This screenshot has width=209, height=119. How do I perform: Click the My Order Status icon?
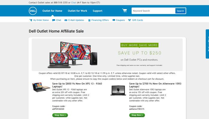point(31,20)
